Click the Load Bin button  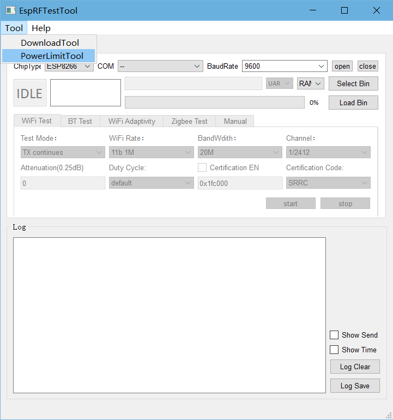tap(353, 103)
